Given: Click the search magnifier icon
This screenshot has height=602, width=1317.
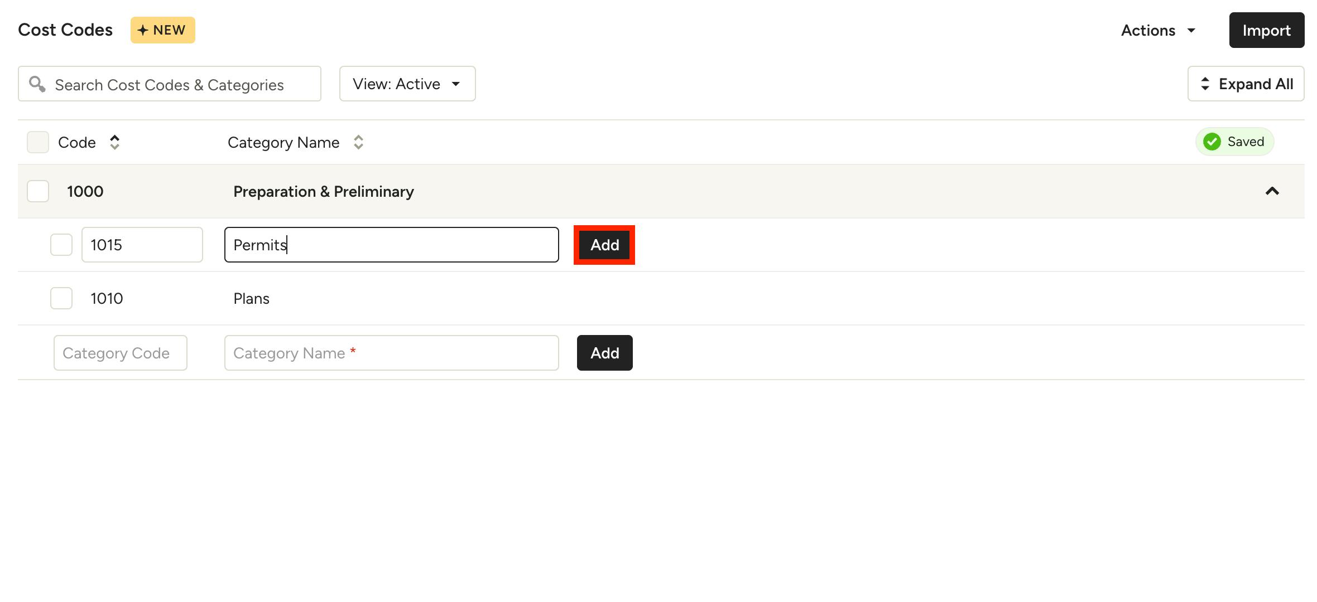Looking at the screenshot, I should coord(37,84).
